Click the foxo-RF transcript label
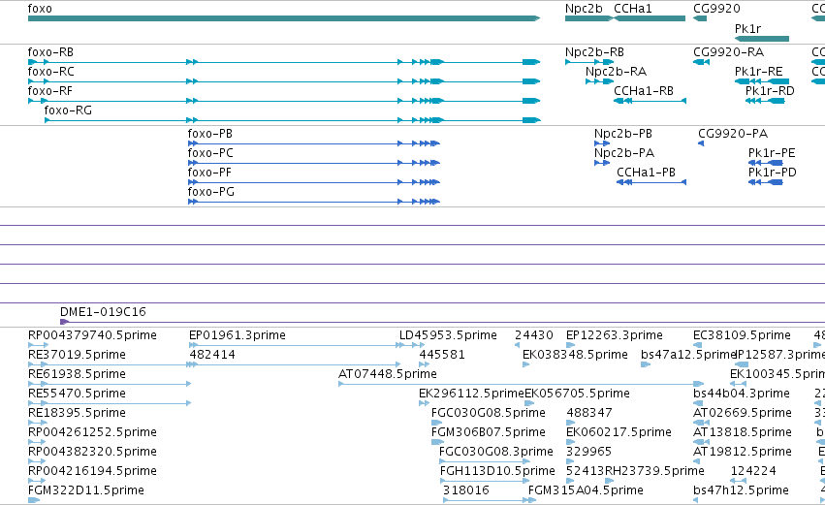825x505 pixels. tap(50, 91)
